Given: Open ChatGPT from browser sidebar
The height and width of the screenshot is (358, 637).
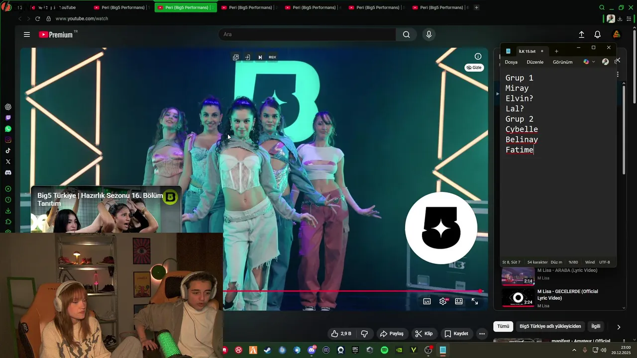Looking at the screenshot, I should tap(8, 107).
